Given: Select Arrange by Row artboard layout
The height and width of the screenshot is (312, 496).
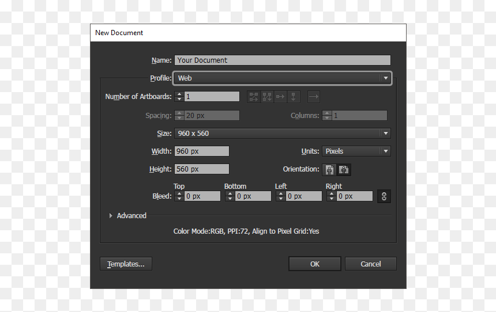Looking at the screenshot, I should click(280, 97).
